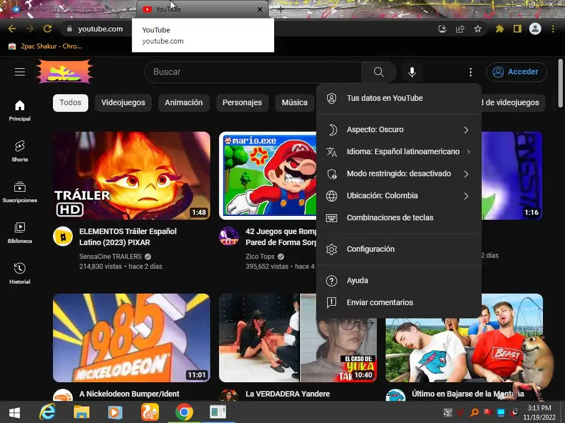Select the Todos filter chip

70,103
